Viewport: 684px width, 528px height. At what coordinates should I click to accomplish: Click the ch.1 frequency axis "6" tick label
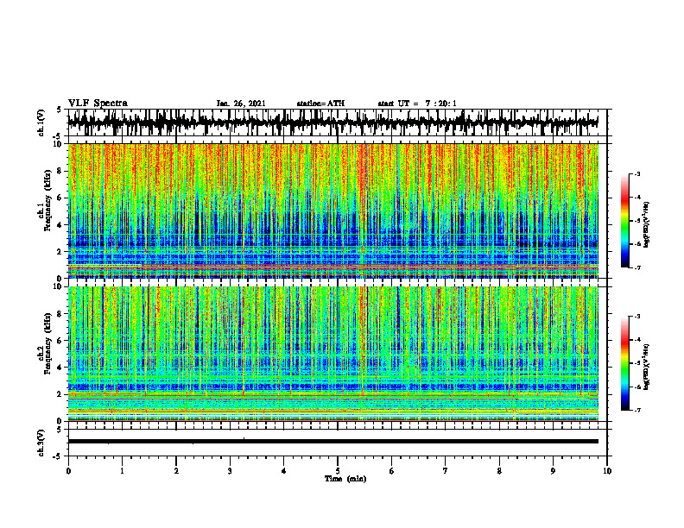click(x=61, y=198)
